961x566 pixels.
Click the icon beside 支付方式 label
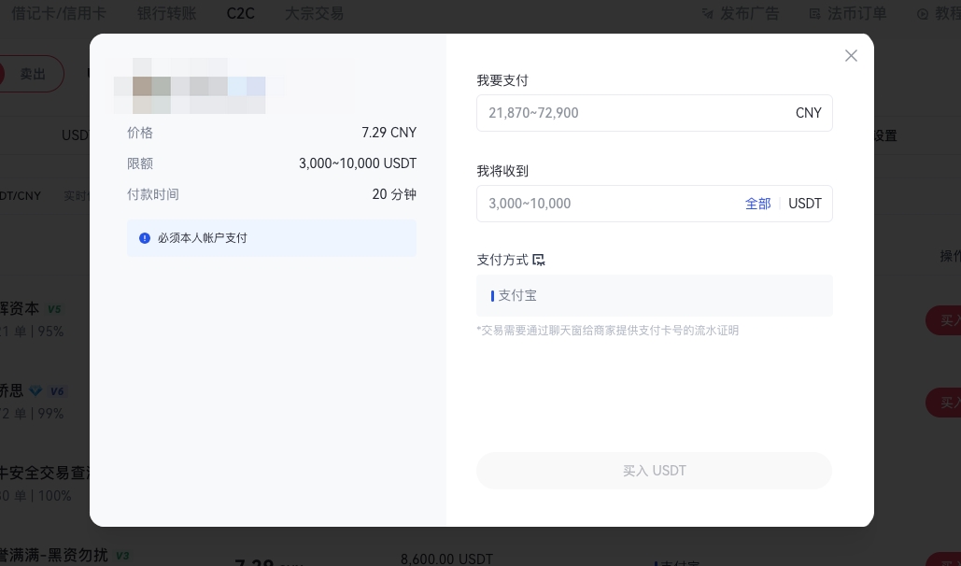pos(539,260)
